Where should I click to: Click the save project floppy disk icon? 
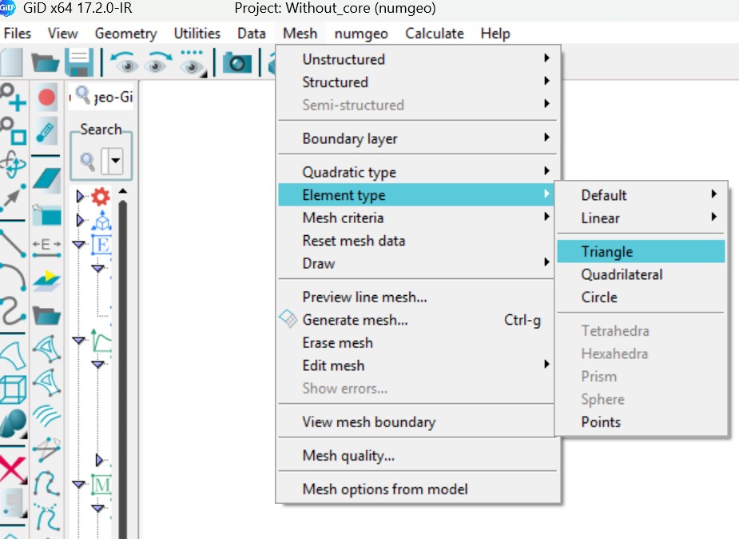[78, 62]
